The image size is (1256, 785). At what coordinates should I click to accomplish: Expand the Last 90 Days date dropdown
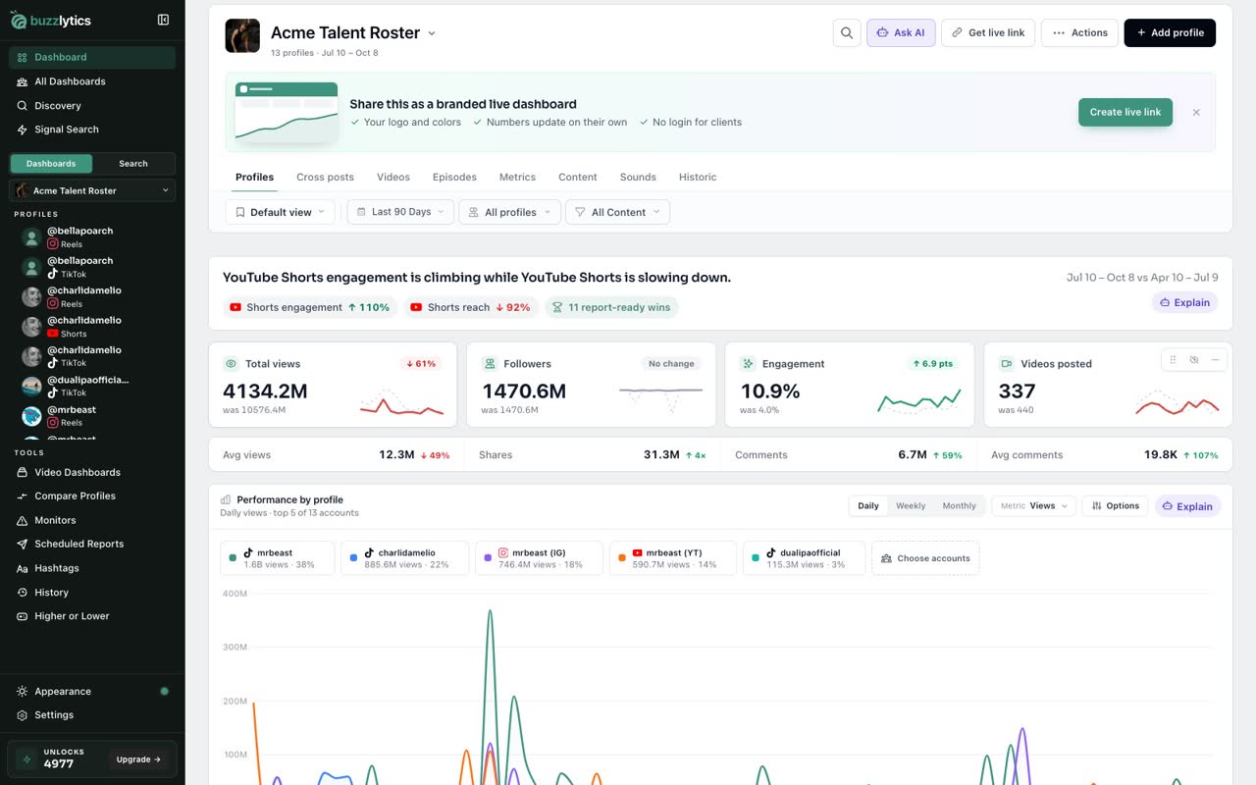click(x=400, y=212)
